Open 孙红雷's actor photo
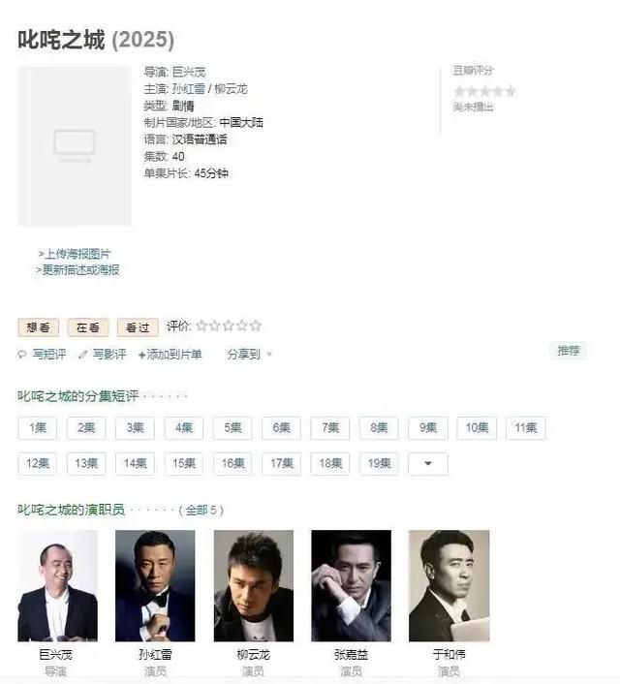The height and width of the screenshot is (684, 620). point(155,585)
